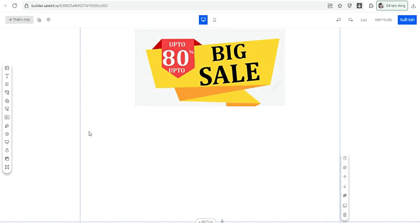Publish the page with Xuất bản

pyautogui.click(x=407, y=20)
